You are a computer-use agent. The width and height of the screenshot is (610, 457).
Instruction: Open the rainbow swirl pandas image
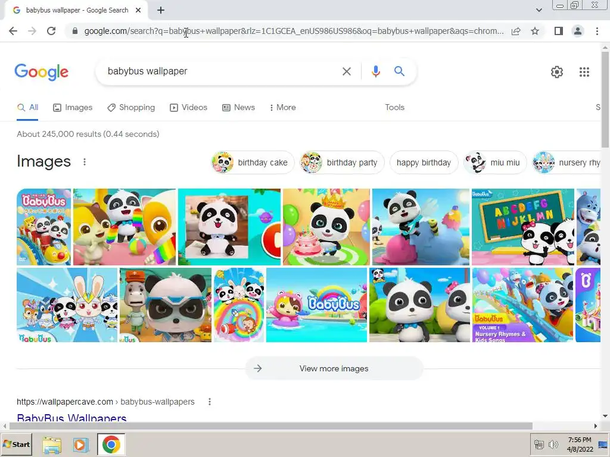239,305
